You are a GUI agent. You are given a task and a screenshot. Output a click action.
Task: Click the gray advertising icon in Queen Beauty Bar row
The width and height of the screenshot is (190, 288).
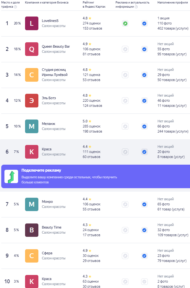(125, 49)
